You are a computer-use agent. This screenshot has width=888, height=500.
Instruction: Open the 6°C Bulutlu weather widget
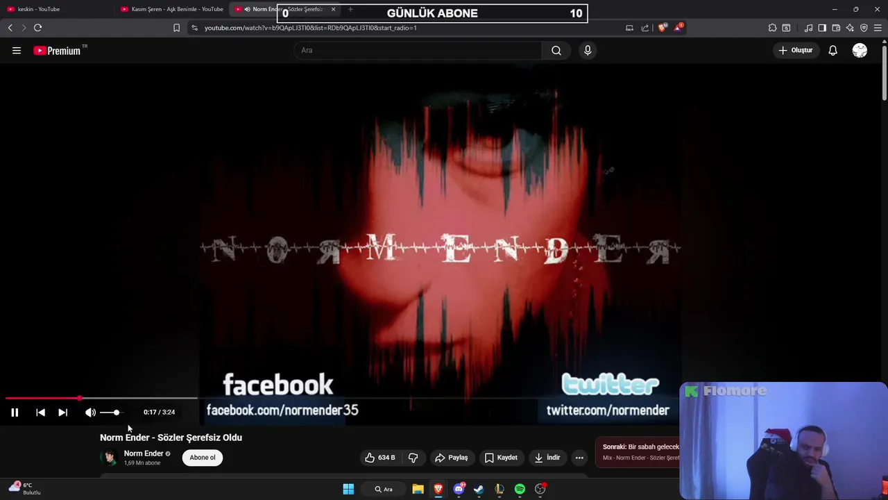[25, 488]
